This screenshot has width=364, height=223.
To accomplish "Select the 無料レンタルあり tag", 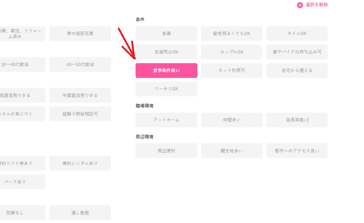I will 80,163.
